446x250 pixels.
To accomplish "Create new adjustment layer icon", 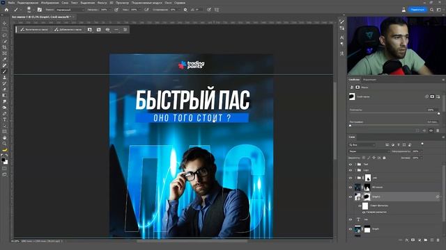I will [420, 240].
